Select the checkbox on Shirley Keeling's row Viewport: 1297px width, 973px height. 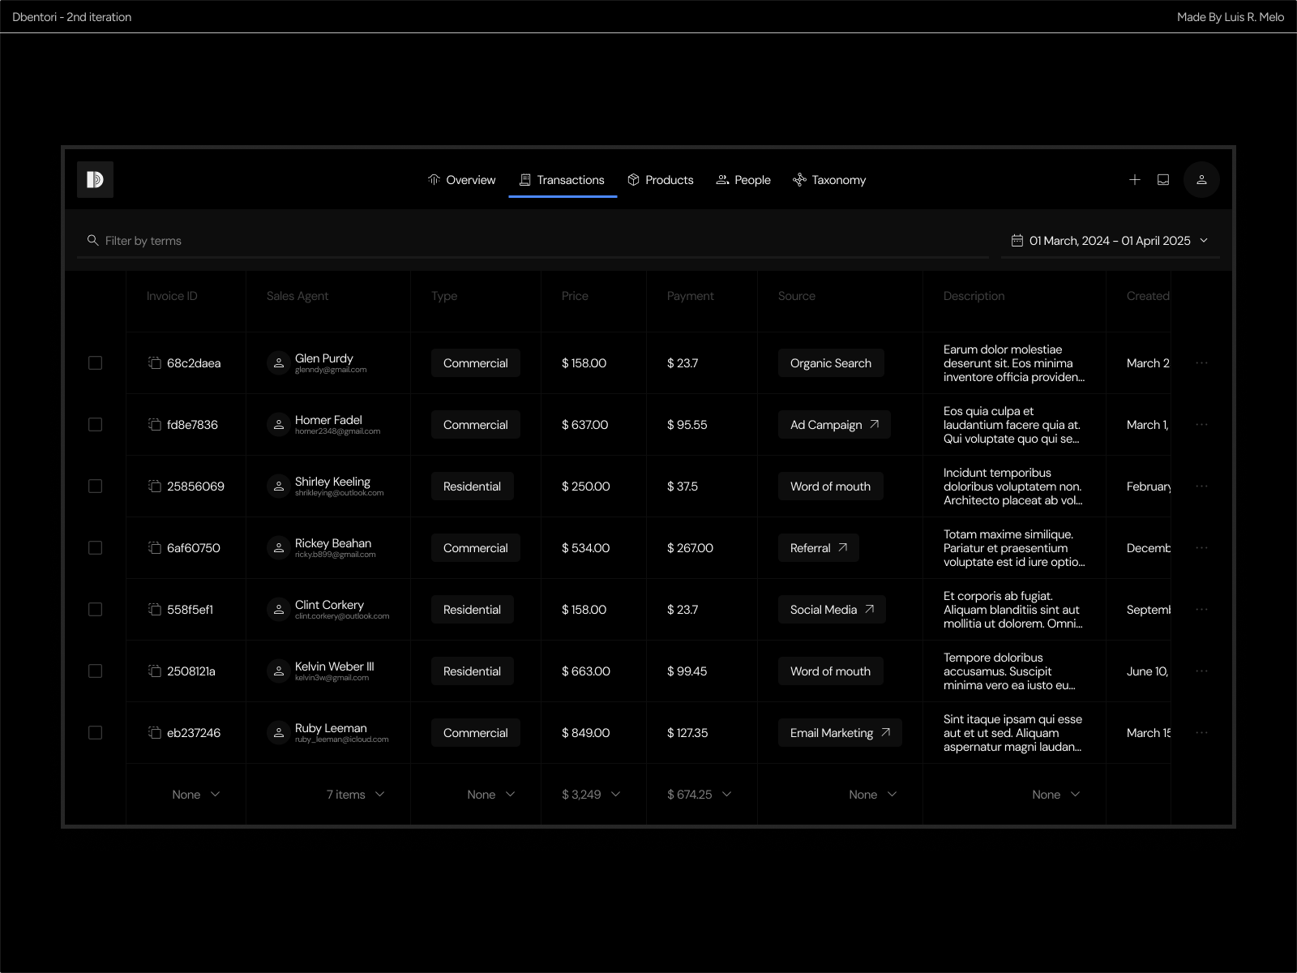95,486
